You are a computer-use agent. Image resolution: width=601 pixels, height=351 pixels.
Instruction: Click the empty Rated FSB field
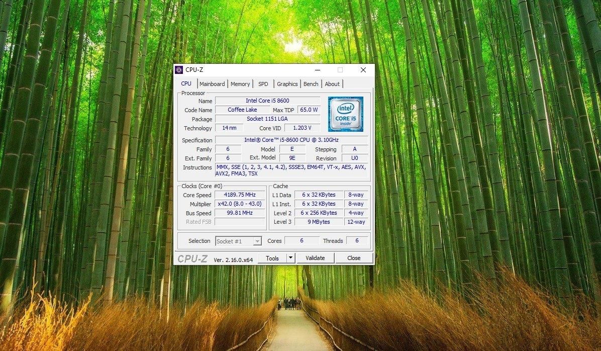[x=240, y=222]
